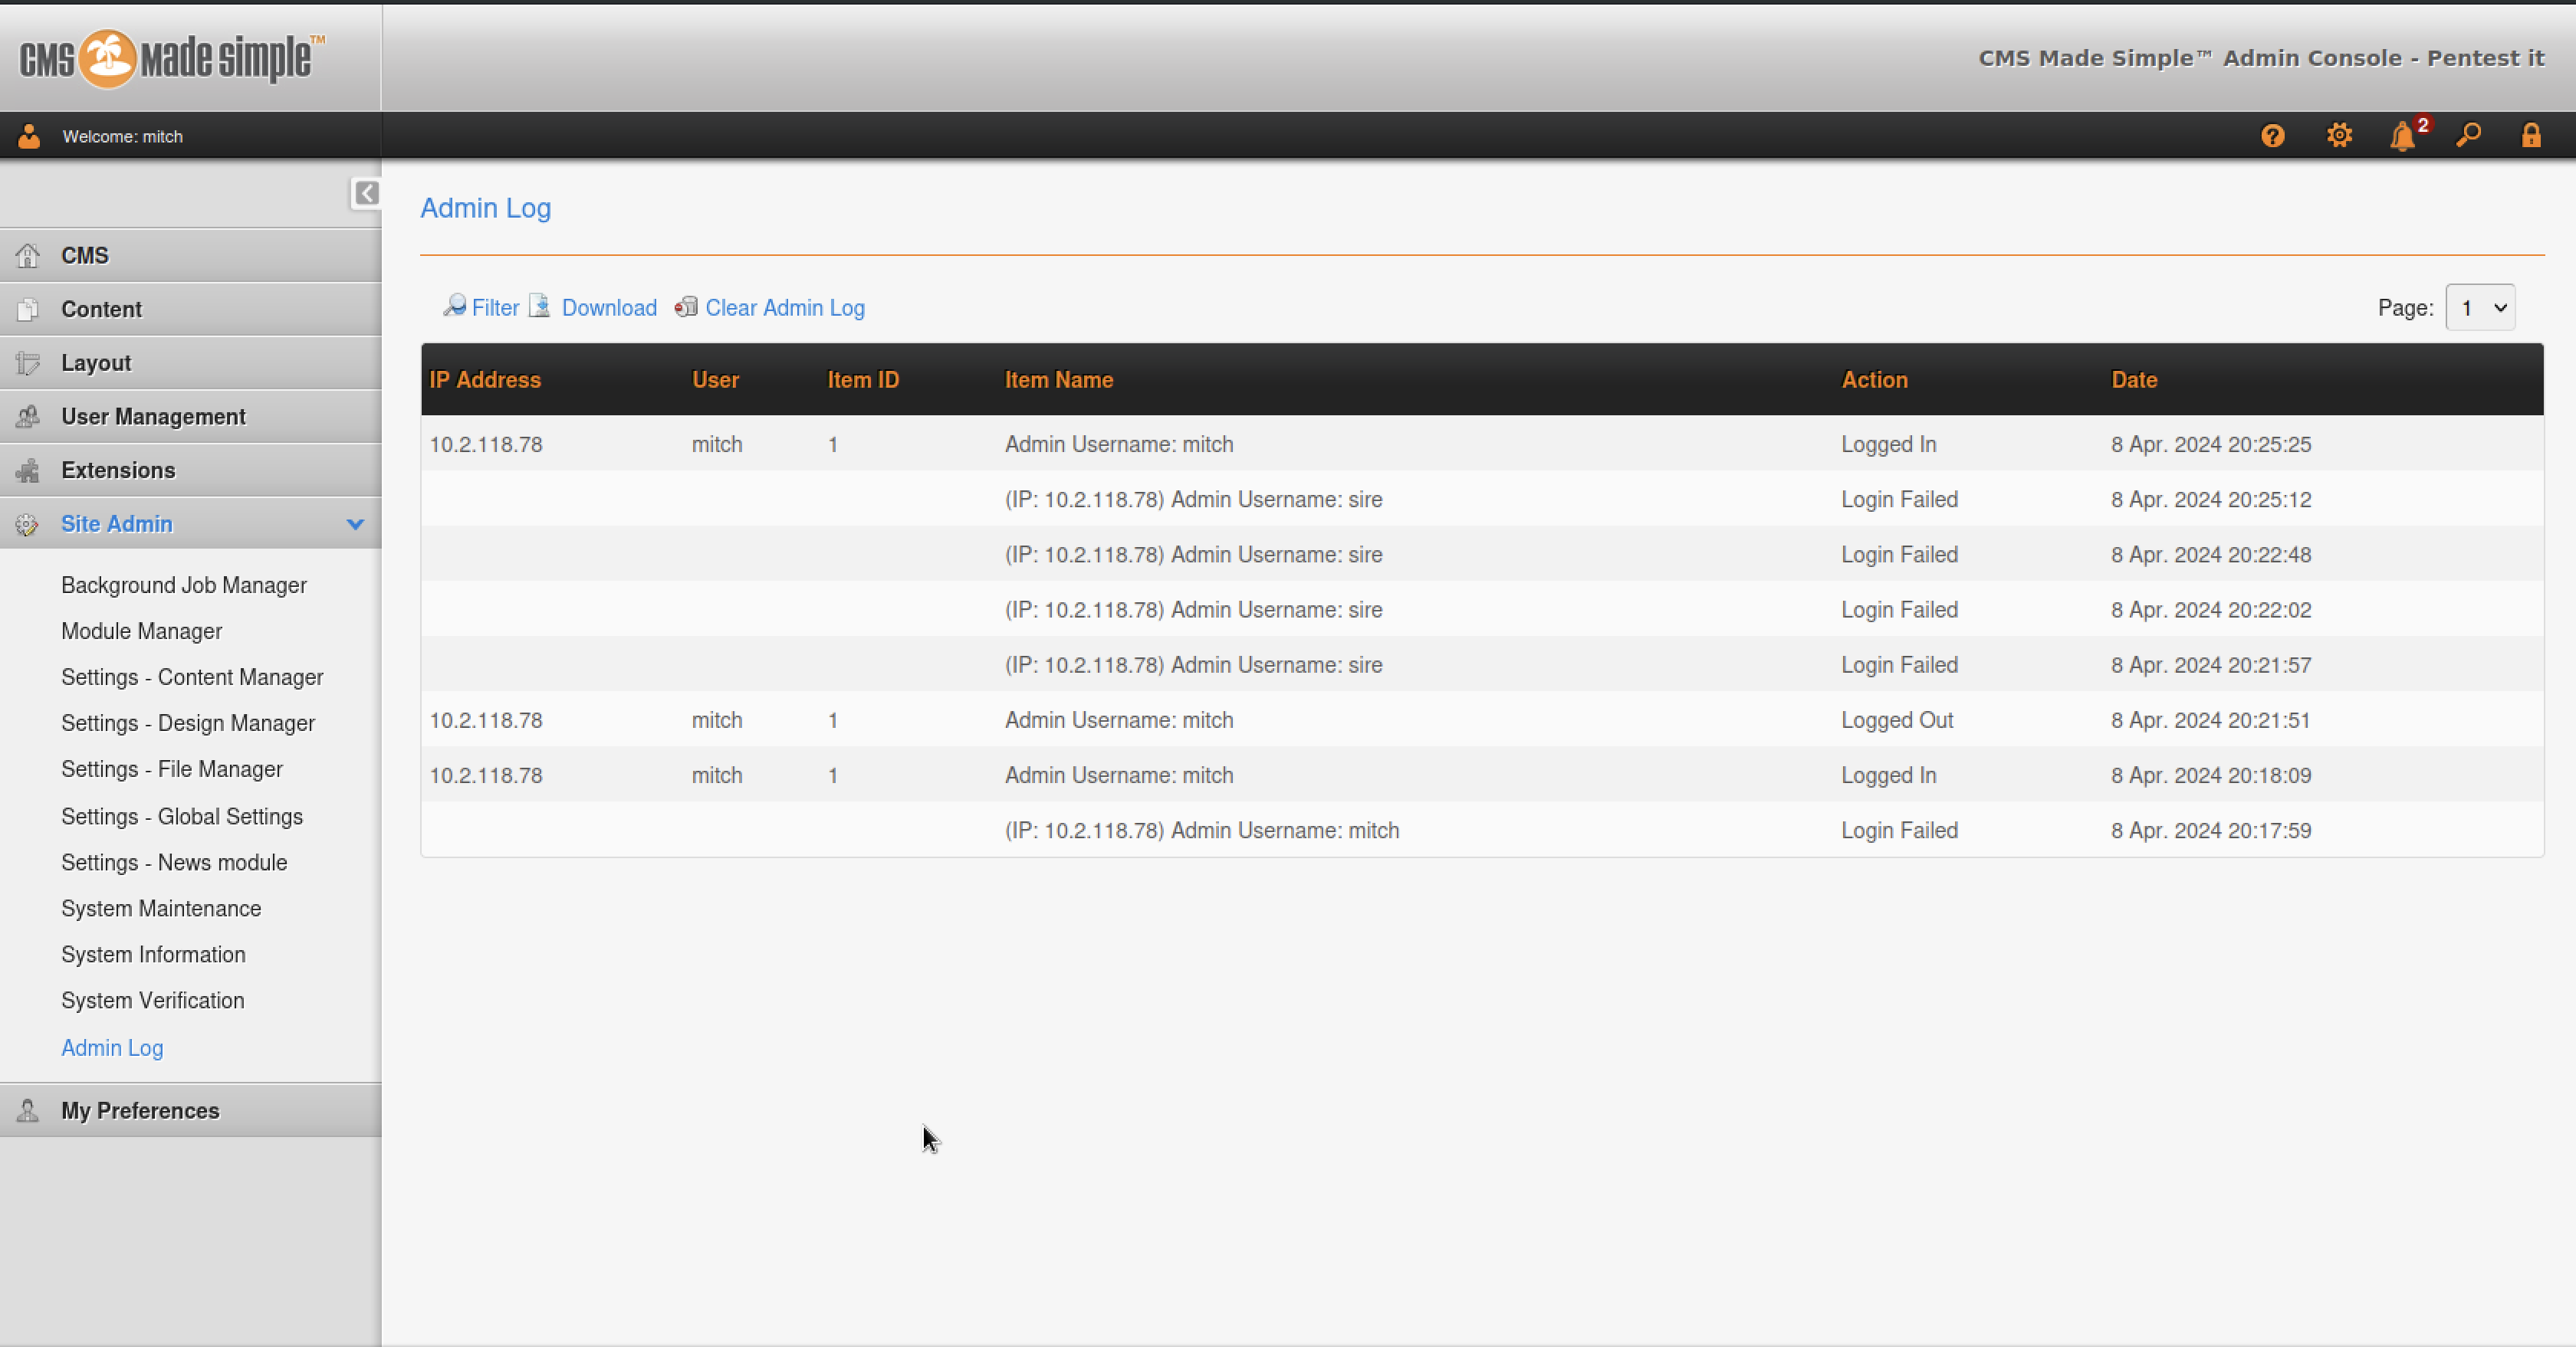Click the user avatar icon beside Welcome
Image resolution: width=2576 pixels, height=1347 pixels.
click(x=29, y=137)
